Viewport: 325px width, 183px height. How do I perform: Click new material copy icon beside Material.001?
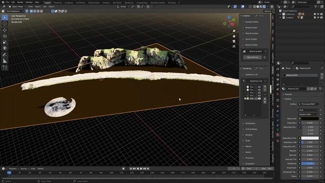tap(311, 89)
